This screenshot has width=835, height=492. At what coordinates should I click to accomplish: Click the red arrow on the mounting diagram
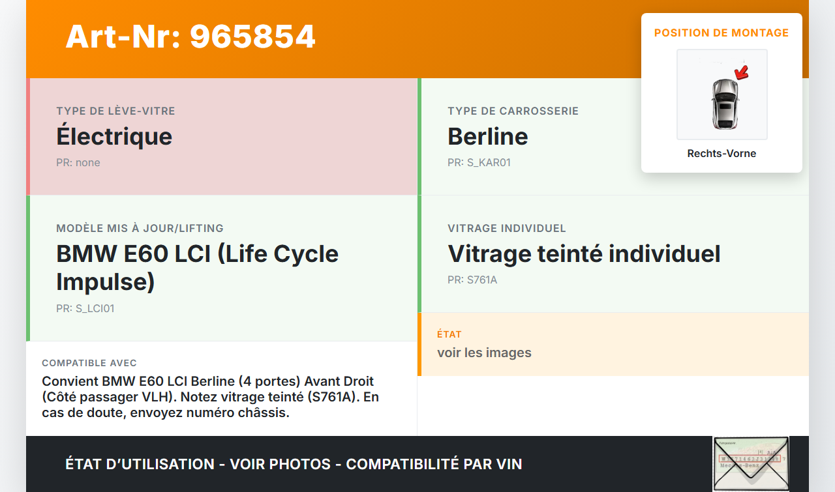(x=740, y=72)
